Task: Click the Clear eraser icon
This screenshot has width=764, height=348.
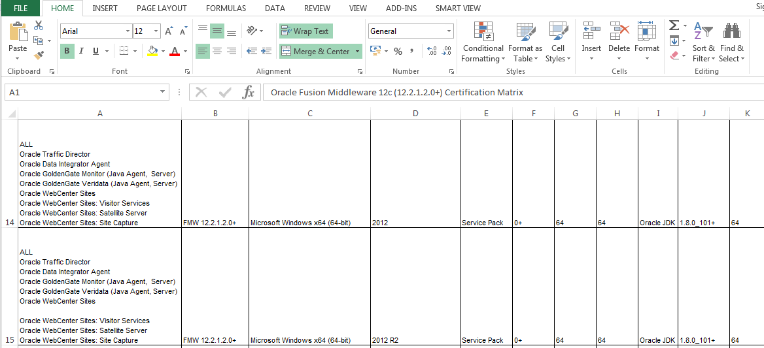Action: point(674,56)
